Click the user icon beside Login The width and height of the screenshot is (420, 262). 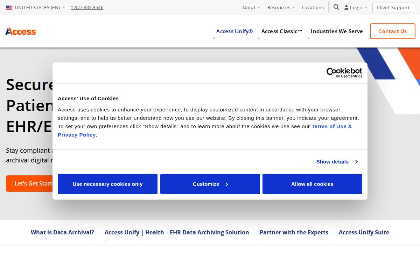click(346, 7)
